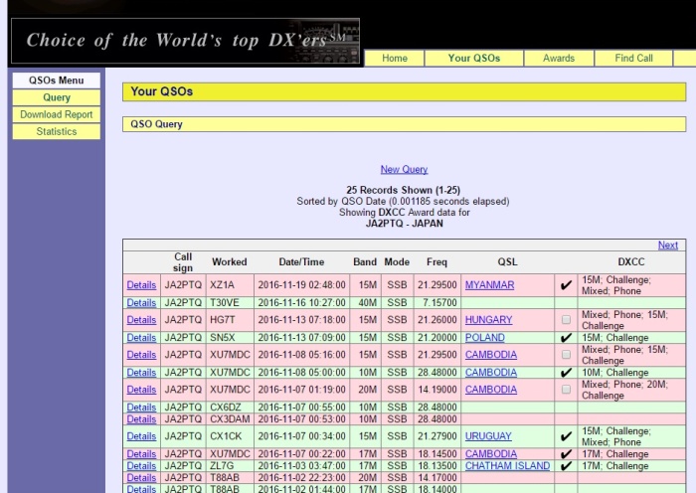Click CAMBODIA link in 28.48000 row
The width and height of the screenshot is (696, 493).
(491, 373)
